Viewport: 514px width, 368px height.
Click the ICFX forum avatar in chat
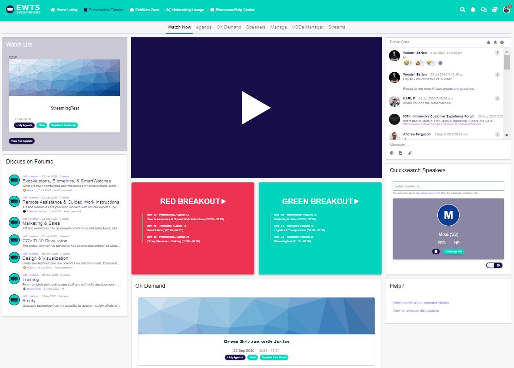[x=394, y=119]
